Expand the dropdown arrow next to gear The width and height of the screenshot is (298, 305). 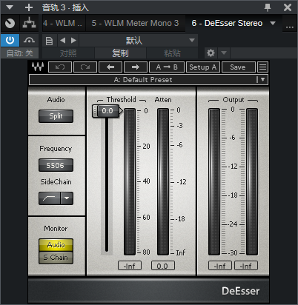pos(224,53)
